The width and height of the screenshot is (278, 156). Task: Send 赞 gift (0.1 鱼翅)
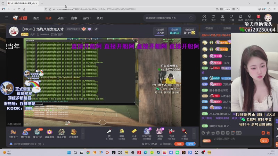click(109, 134)
